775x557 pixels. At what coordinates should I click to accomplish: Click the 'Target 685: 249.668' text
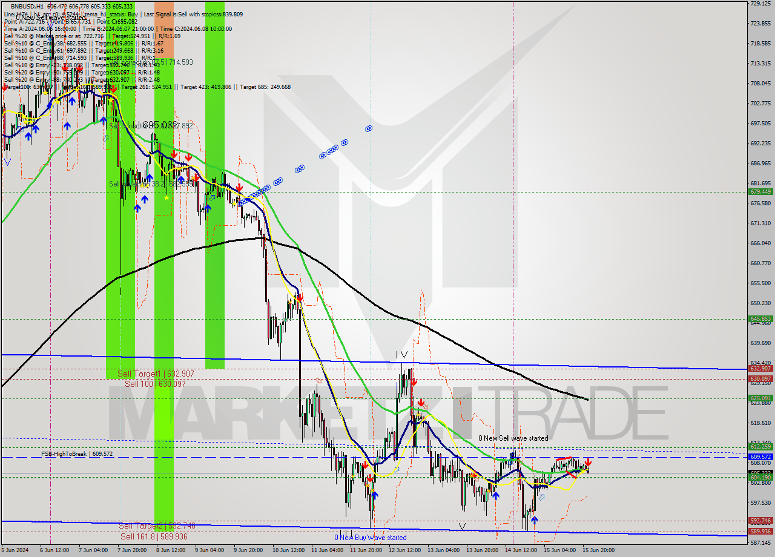[265, 87]
